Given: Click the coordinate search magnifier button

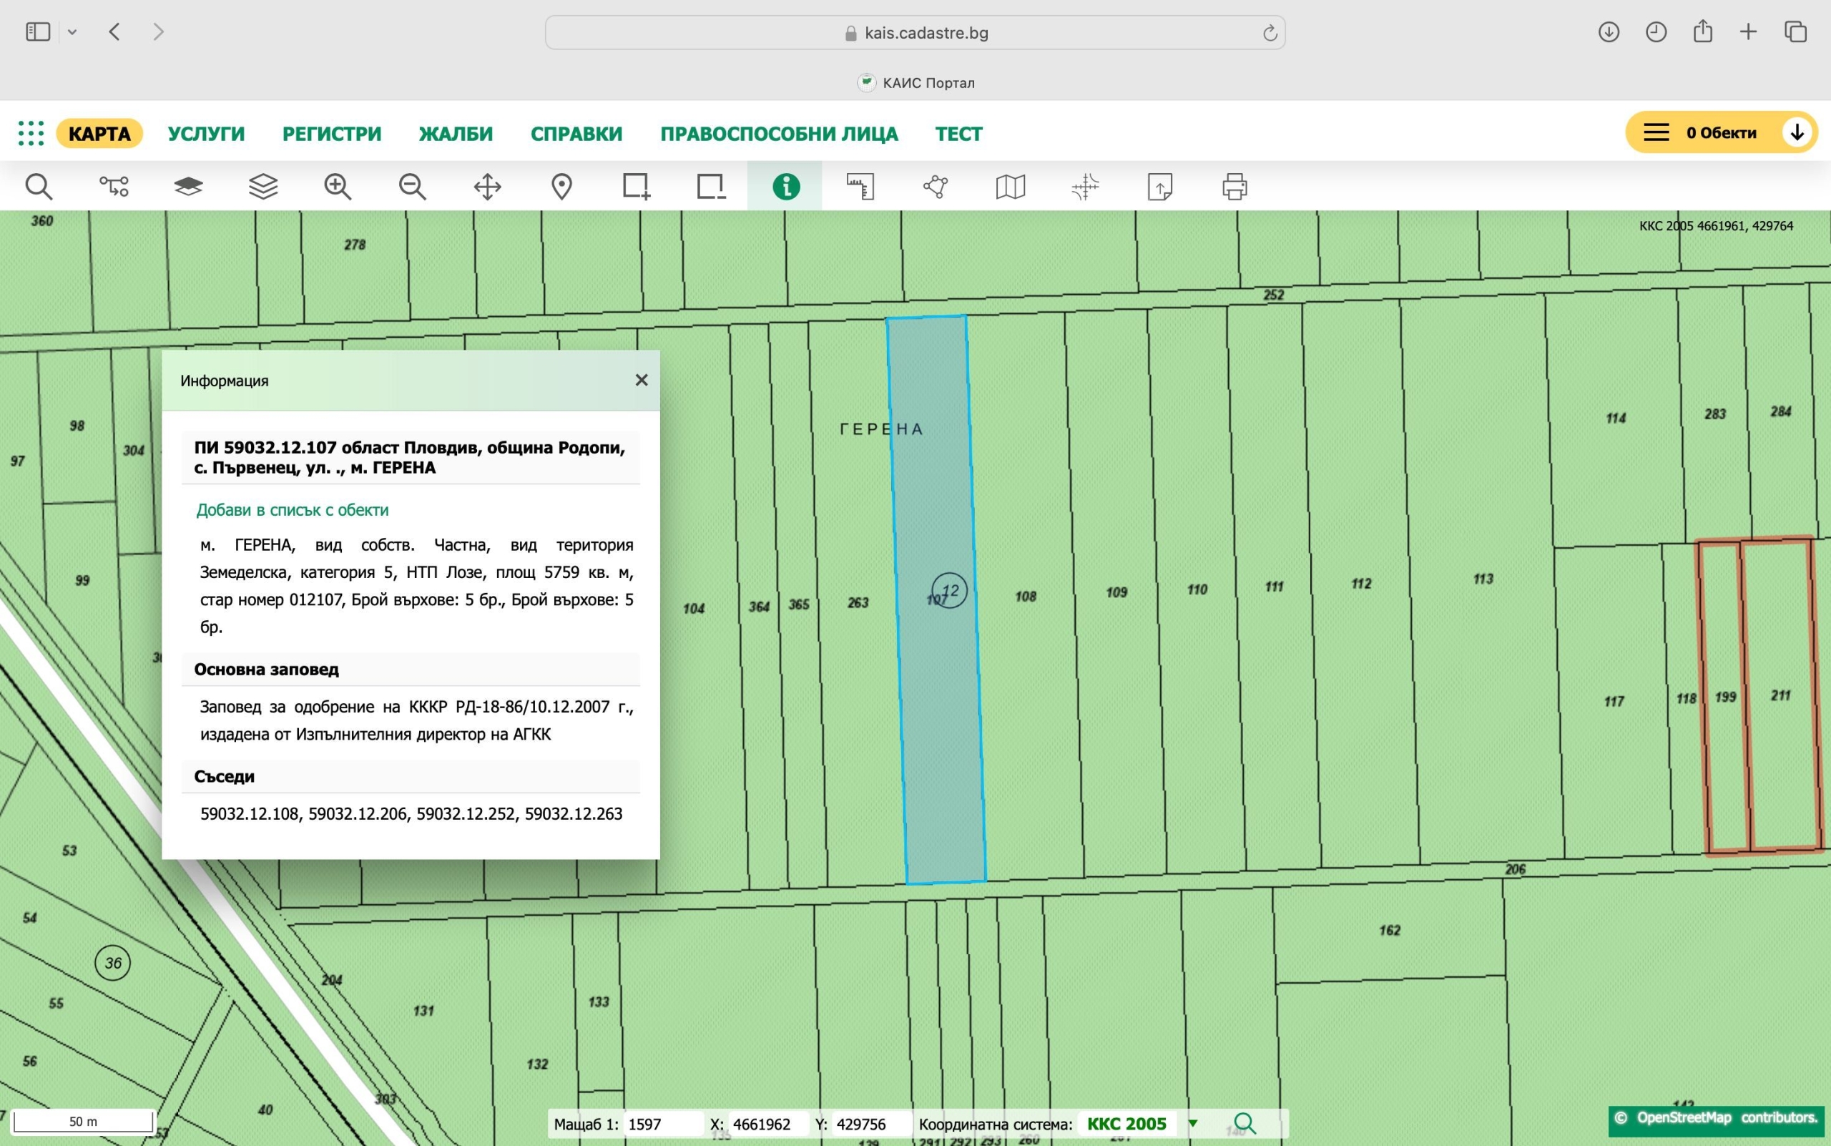Looking at the screenshot, I should coord(1245,1123).
